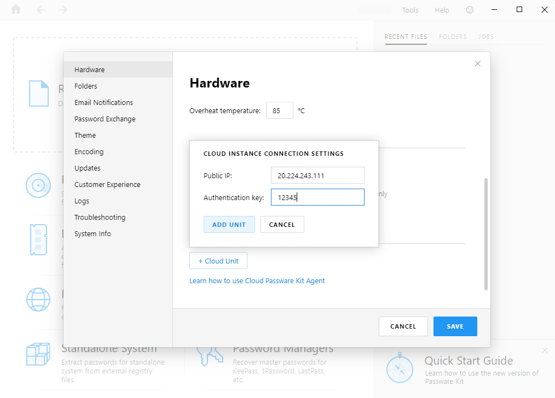Open the Help menu
555x398 pixels.
click(442, 10)
